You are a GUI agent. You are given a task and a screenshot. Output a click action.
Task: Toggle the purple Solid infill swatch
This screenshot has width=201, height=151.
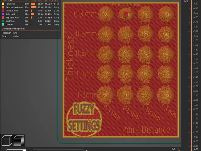point(3,14)
